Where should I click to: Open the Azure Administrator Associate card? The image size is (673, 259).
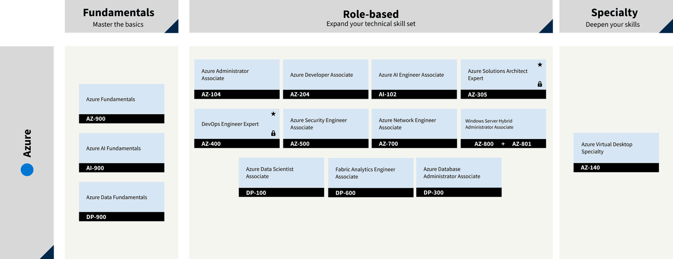[x=237, y=75]
